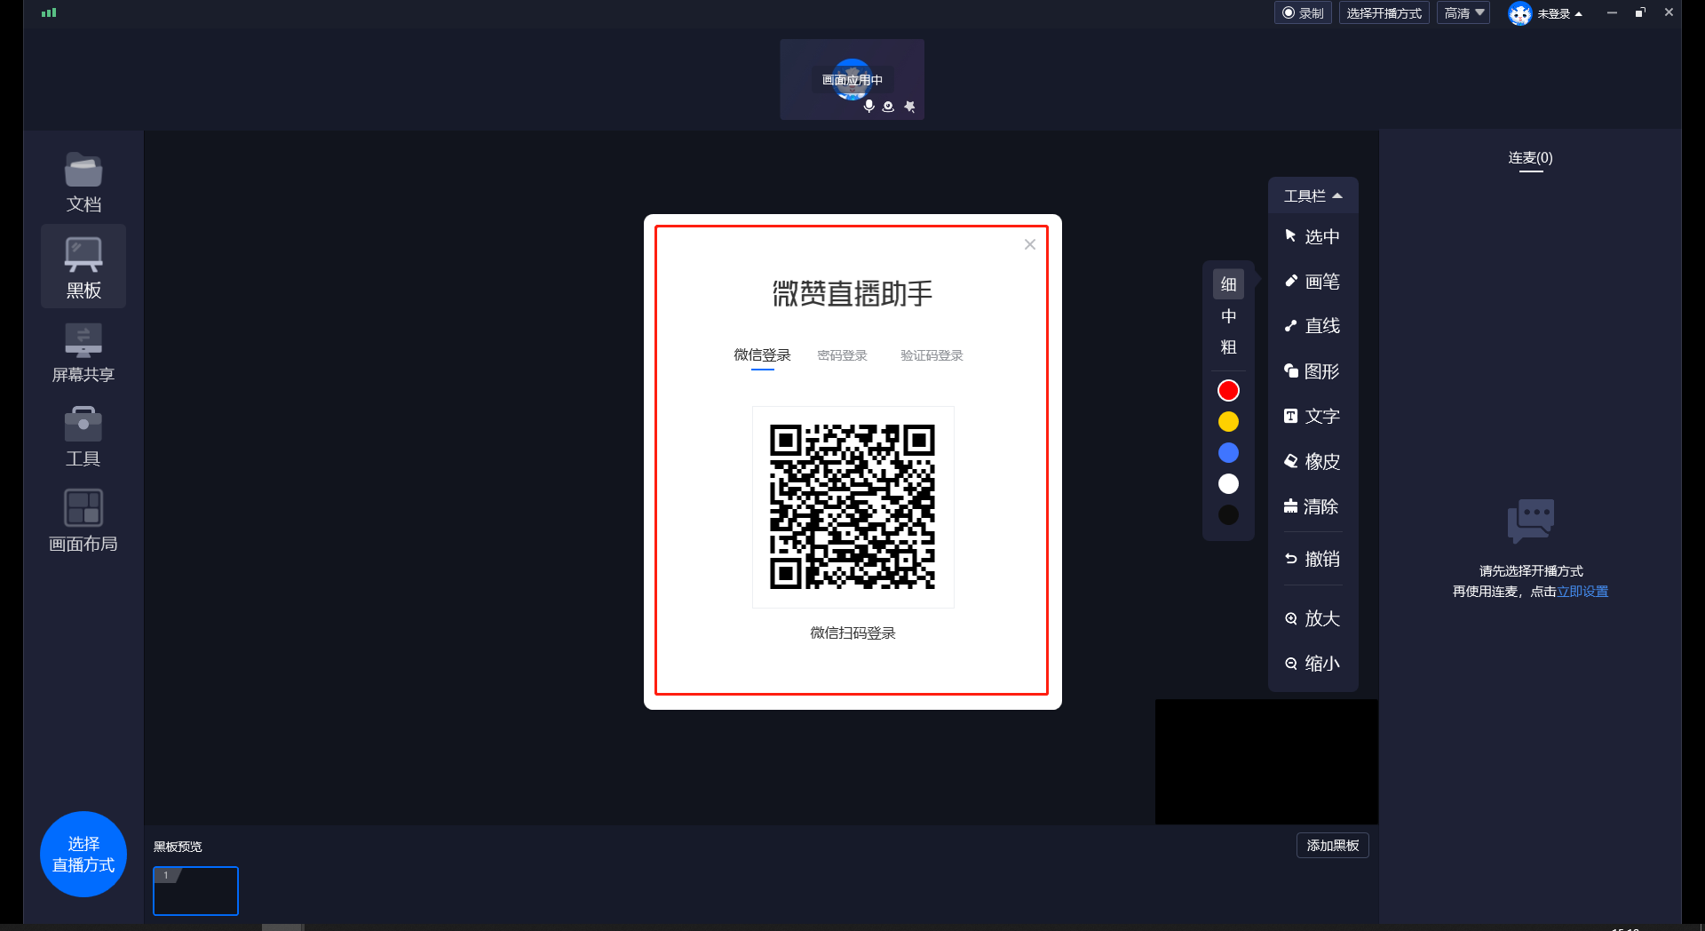The image size is (1705, 931).
Task: Select the 黑板 blackboard mode
Action: [83, 267]
